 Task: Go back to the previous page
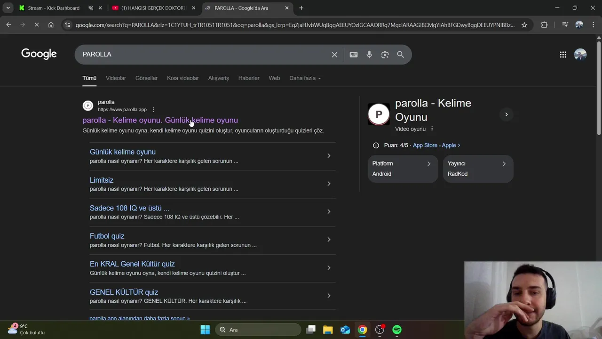[8, 25]
